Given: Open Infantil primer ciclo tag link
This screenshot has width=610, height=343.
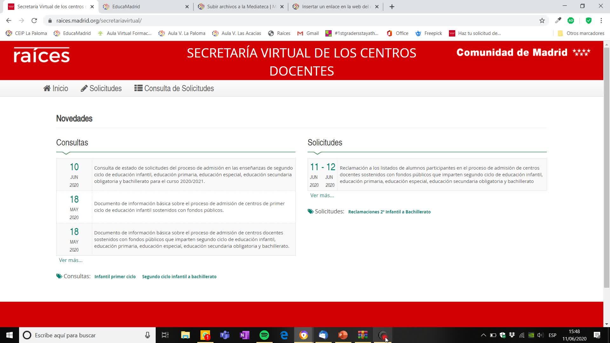Looking at the screenshot, I should [x=115, y=277].
